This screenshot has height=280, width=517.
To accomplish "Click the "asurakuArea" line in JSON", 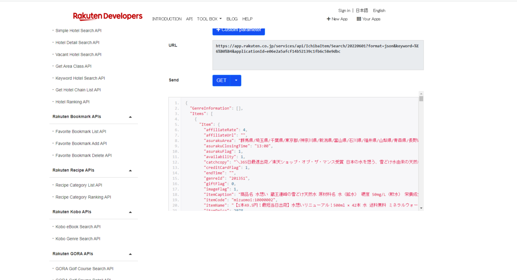I will pos(311,140).
